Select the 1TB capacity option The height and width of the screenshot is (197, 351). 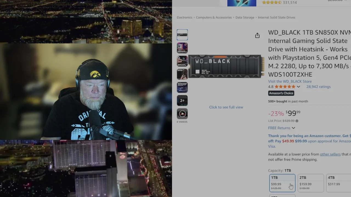(x=282, y=183)
